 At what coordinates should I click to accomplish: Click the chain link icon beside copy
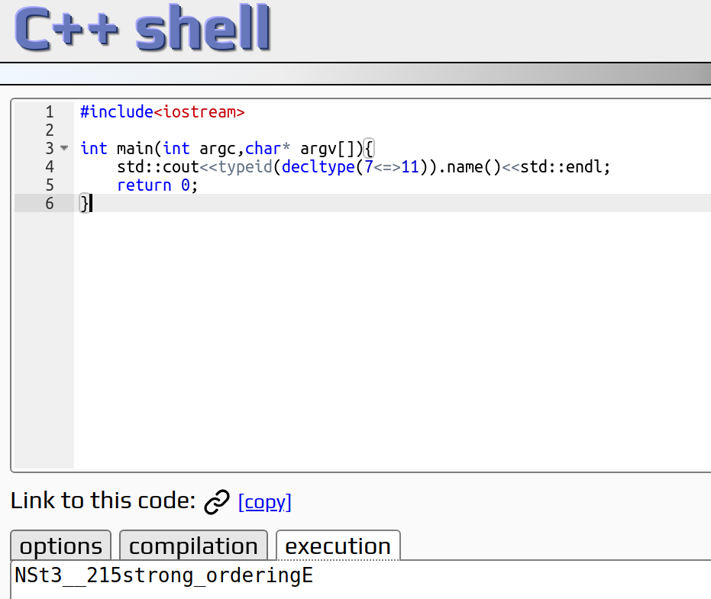click(x=217, y=502)
